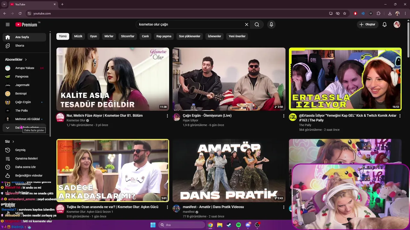Open Spotify from the taskbar
Screen dimensions: 410x230
click(x=238, y=225)
